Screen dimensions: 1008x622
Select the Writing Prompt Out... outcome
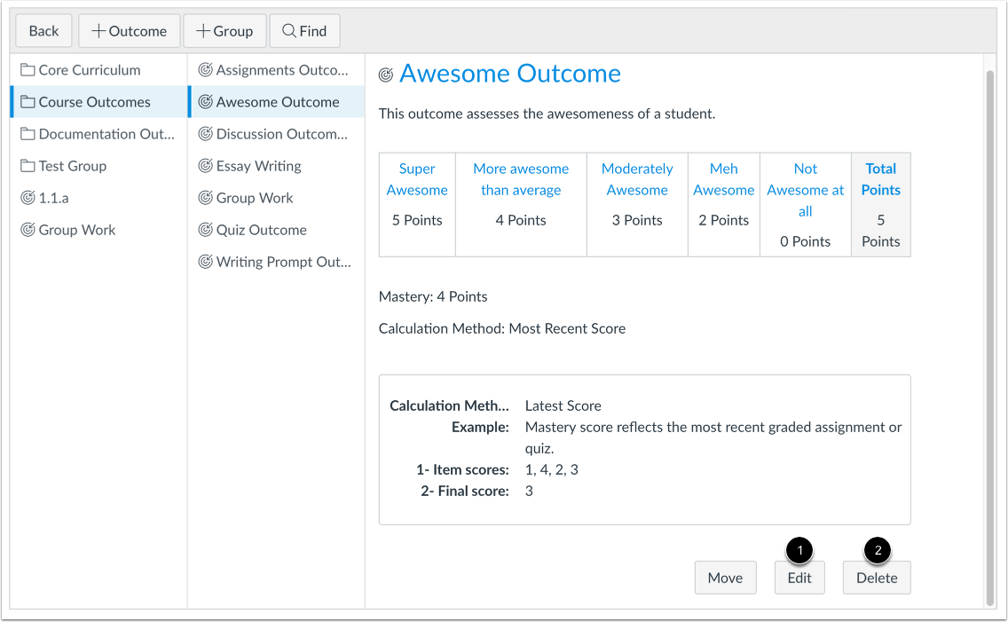point(277,262)
